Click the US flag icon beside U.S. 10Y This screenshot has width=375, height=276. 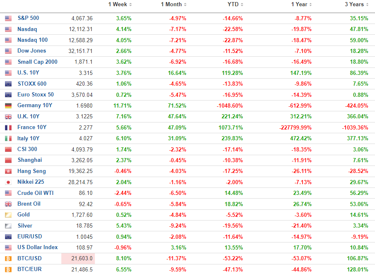point(8,73)
